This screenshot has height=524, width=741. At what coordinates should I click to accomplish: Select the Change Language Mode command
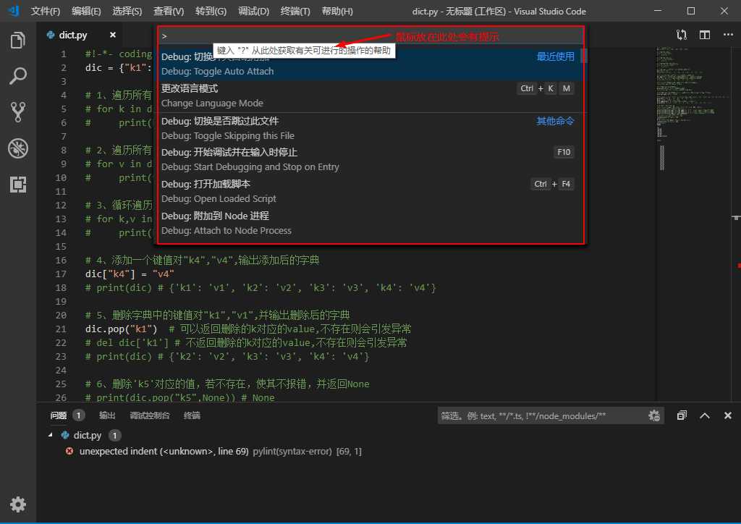[x=371, y=96]
